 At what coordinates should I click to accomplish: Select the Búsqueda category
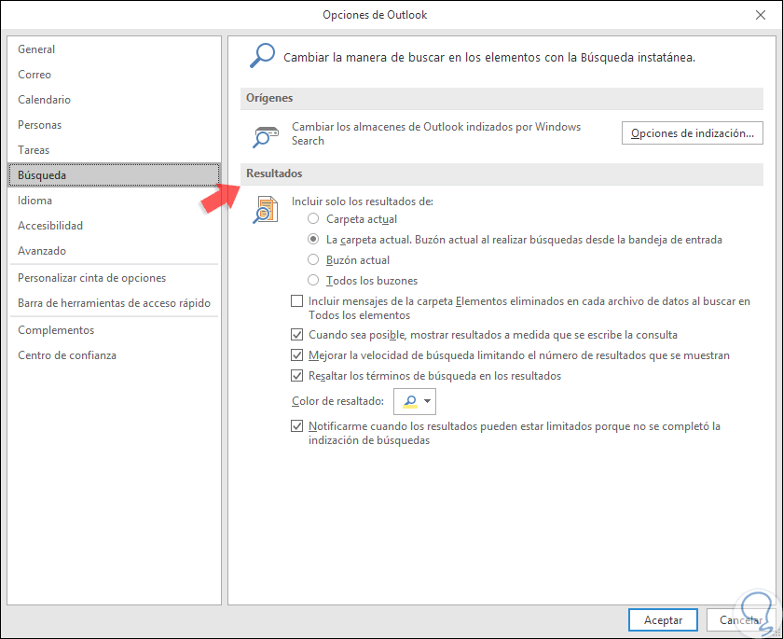(114, 174)
